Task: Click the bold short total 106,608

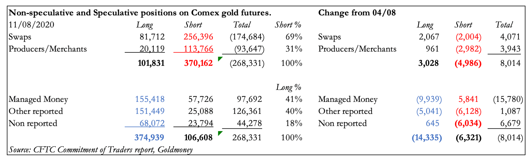Action: [198, 137]
